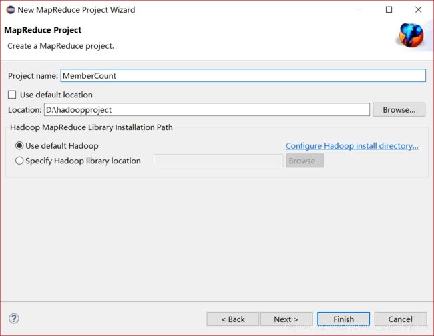Cancel the MapReduce project wizard

401,319
